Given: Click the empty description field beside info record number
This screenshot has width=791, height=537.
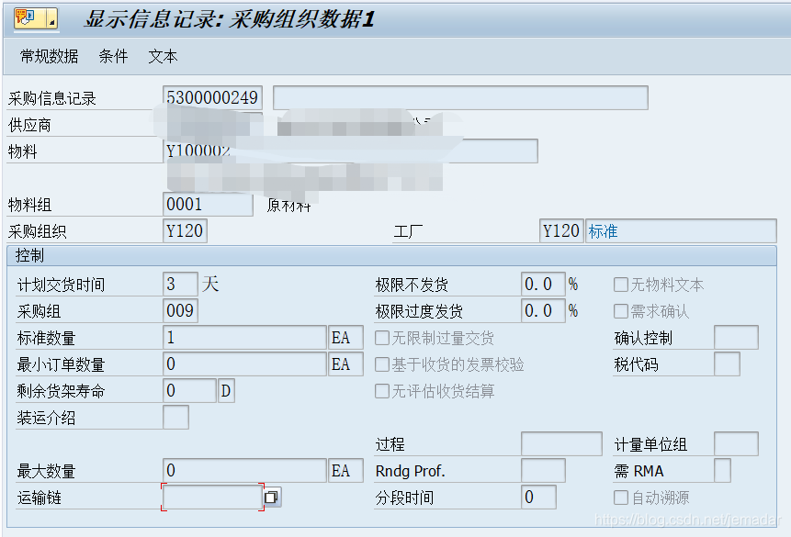Looking at the screenshot, I should (460, 97).
